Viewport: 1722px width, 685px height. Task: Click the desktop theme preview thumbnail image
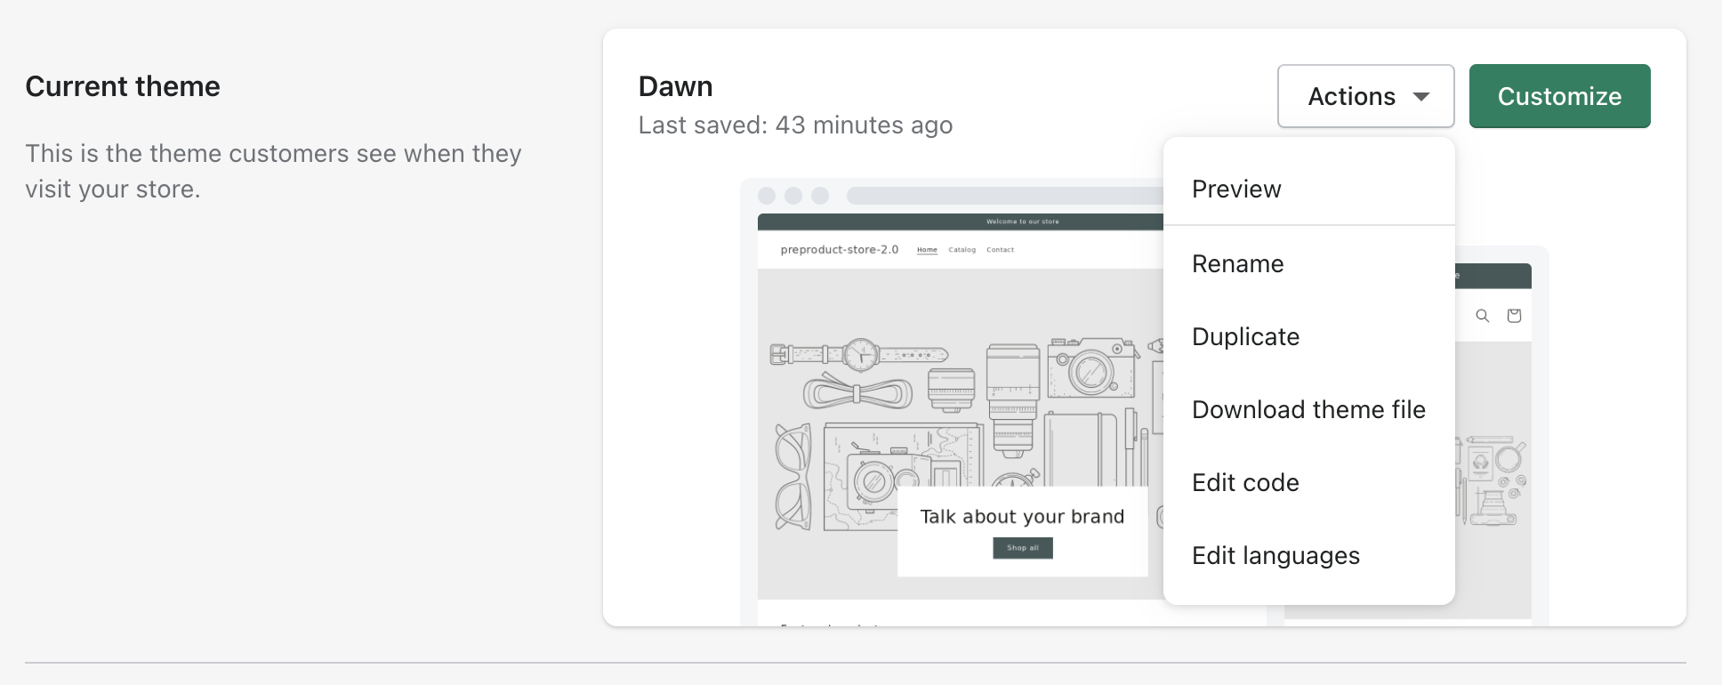pyautogui.click(x=952, y=402)
